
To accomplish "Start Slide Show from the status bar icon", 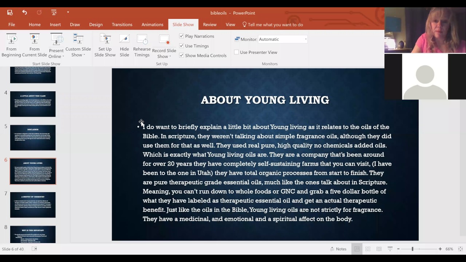I will (390, 249).
